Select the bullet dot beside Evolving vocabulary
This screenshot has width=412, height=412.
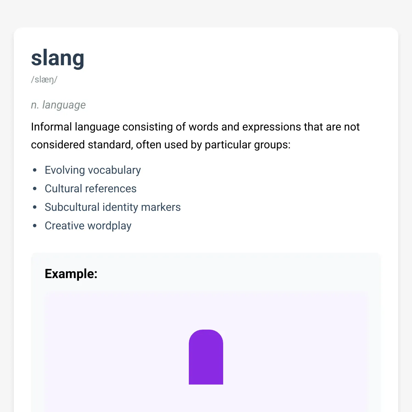click(35, 170)
